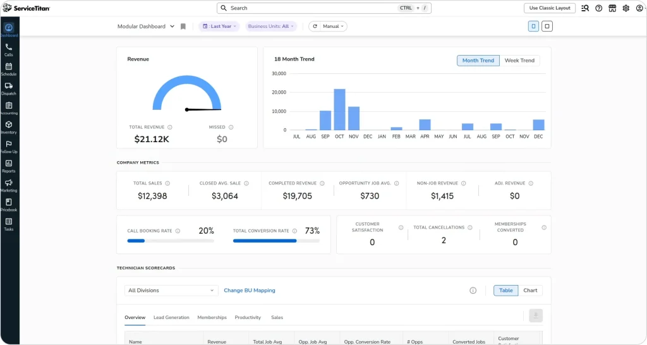This screenshot has width=647, height=345.
Task: Select the narrow layout toggle
Action: point(533,27)
